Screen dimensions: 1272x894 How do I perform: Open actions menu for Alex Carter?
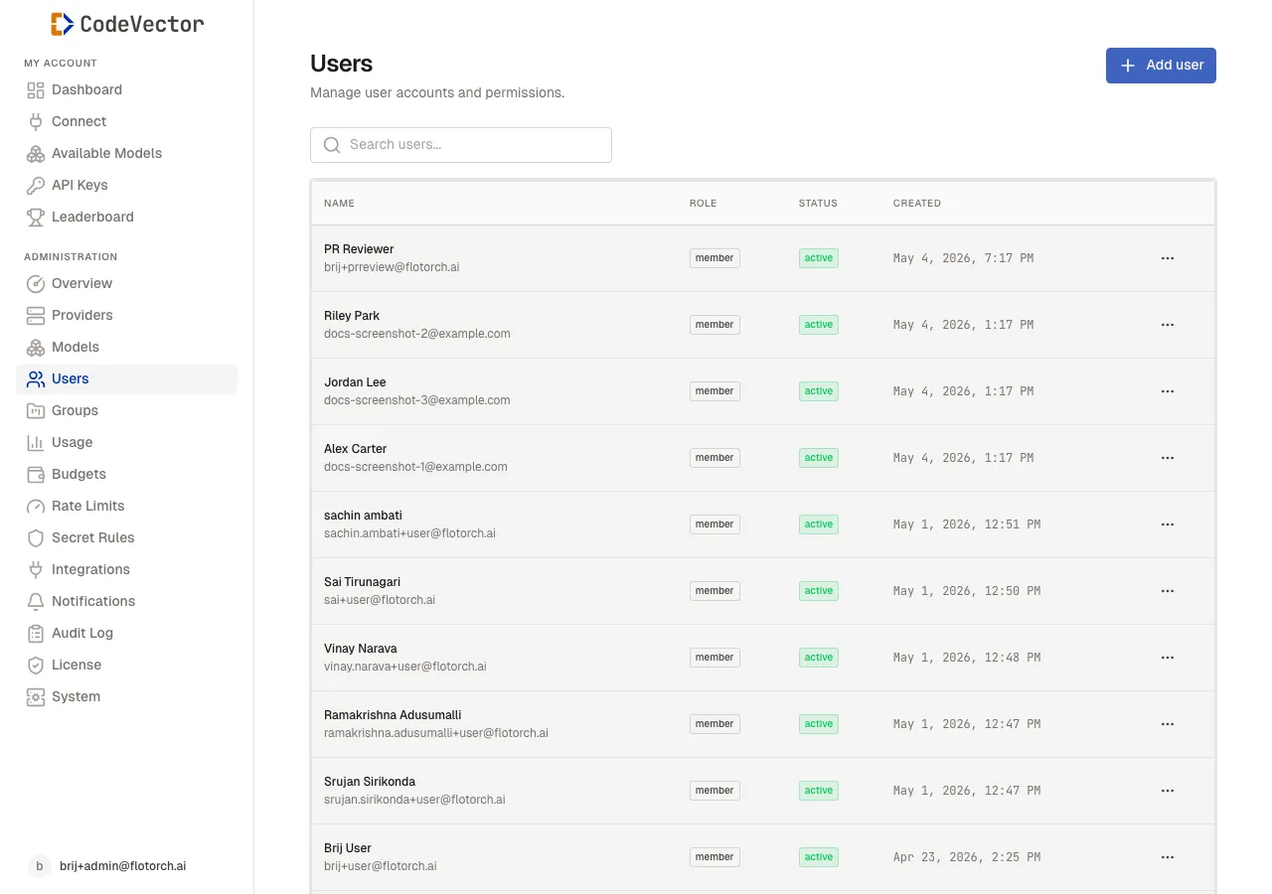[1168, 458]
